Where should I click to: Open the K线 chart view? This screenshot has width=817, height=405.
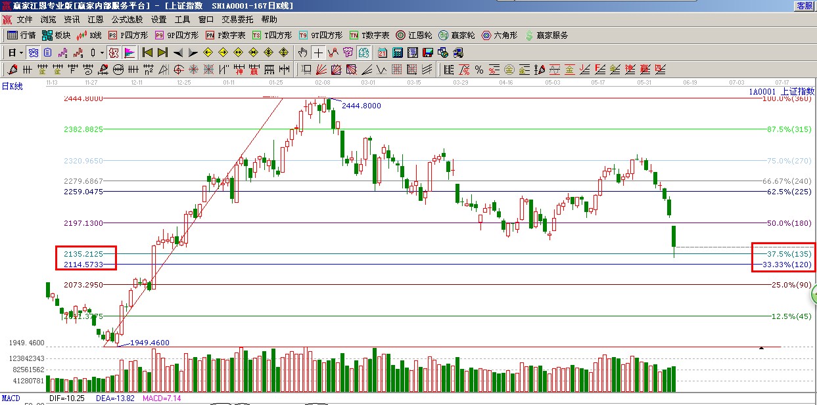pos(89,35)
